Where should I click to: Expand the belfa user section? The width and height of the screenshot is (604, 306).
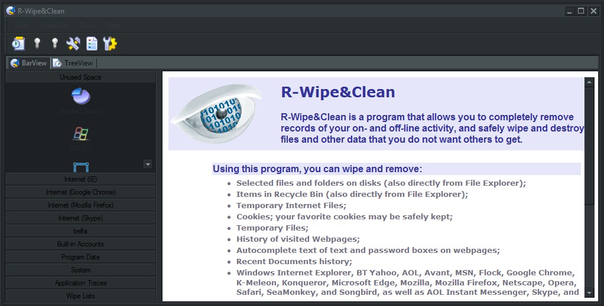[80, 231]
